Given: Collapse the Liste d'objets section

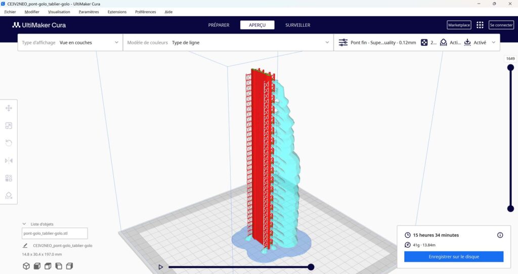Looking at the screenshot, I should pyautogui.click(x=24, y=224).
